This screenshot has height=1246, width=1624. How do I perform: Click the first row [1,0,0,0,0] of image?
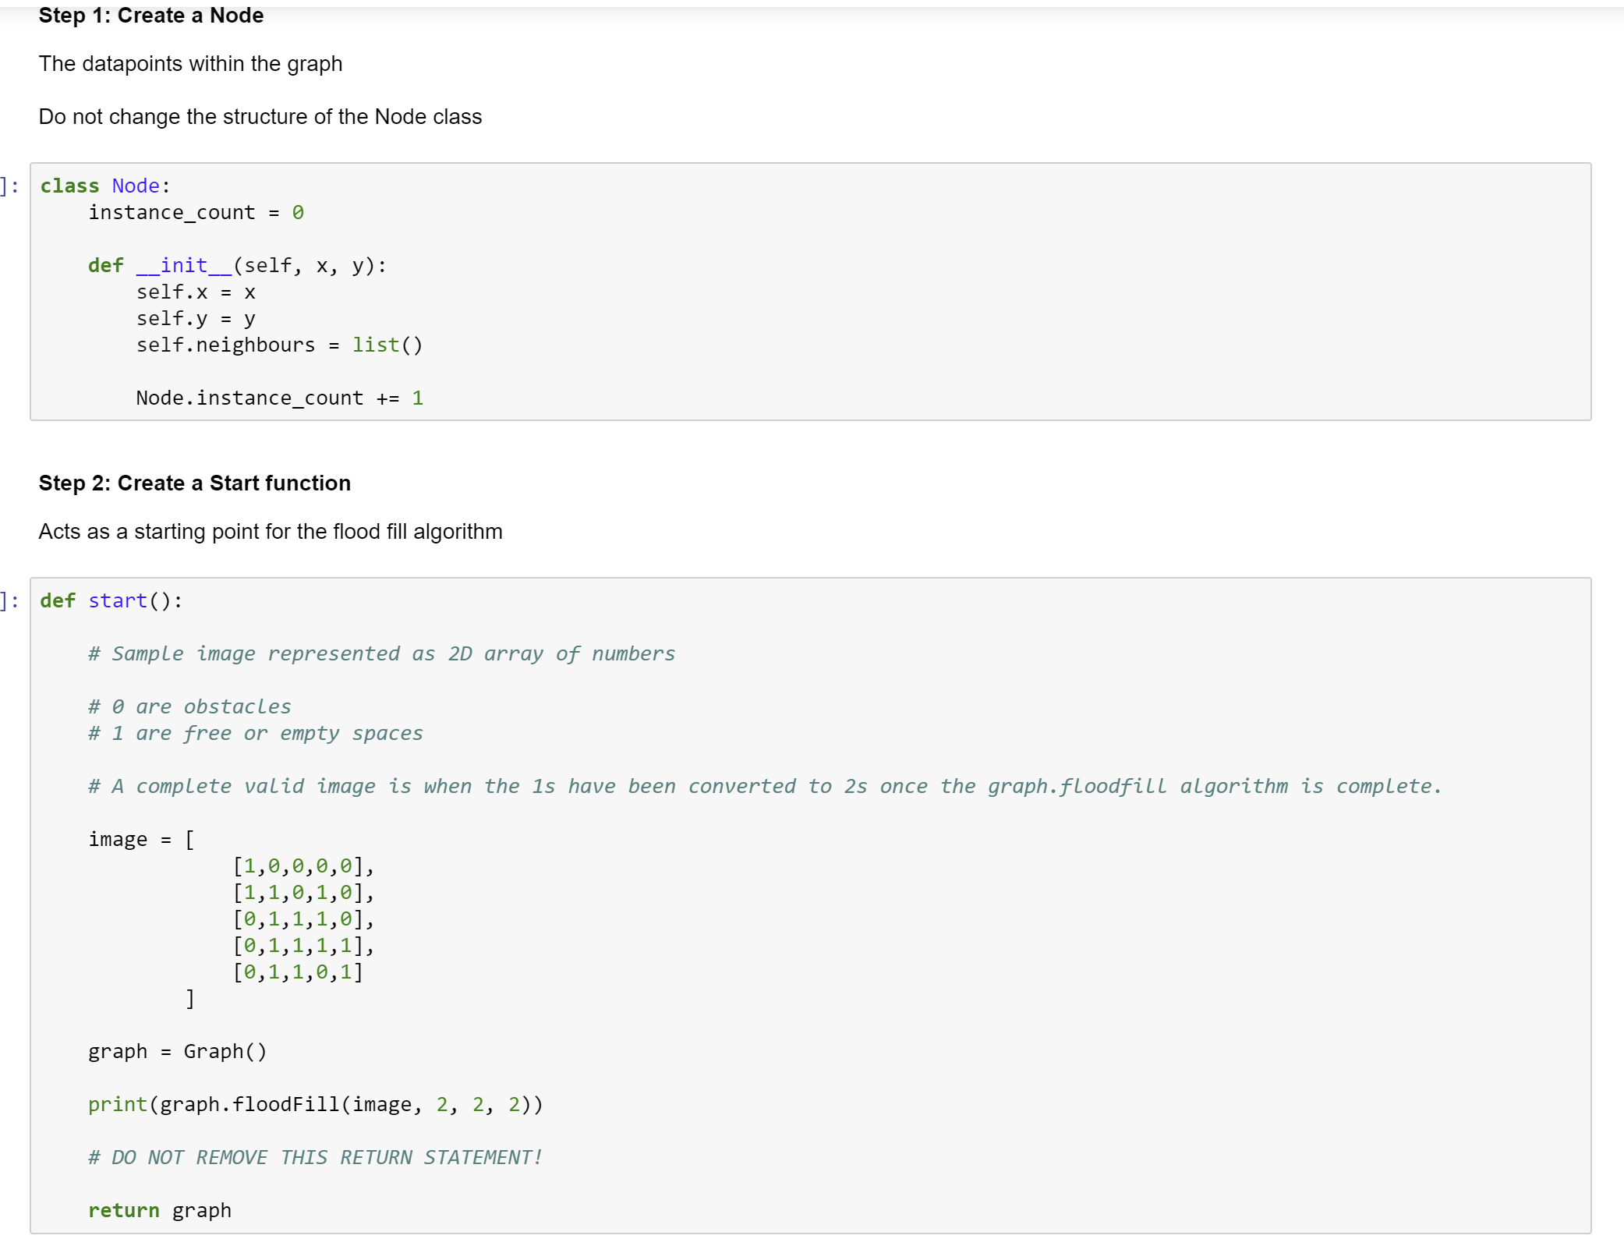(x=303, y=865)
